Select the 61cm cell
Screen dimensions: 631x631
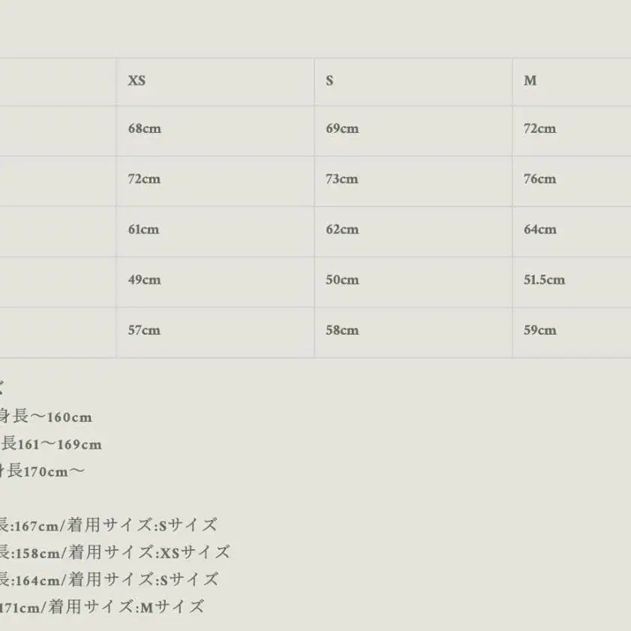[143, 230]
